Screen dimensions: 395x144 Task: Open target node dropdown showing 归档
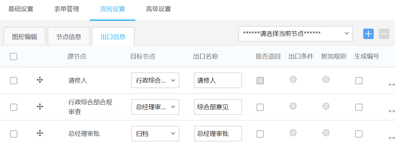[155, 134]
